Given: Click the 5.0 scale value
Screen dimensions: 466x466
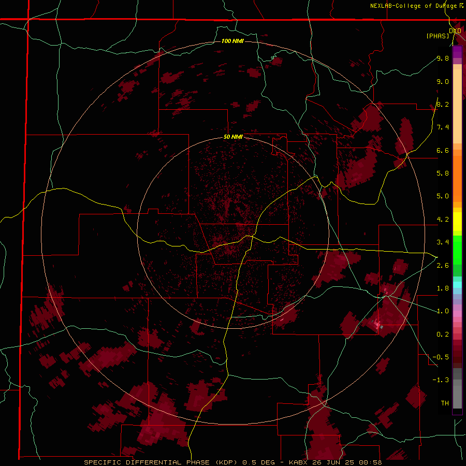Looking at the screenshot, I should [443, 196].
